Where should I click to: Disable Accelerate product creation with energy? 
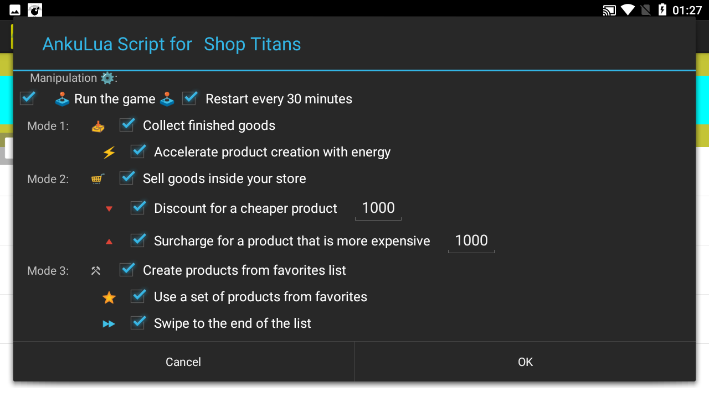click(138, 151)
